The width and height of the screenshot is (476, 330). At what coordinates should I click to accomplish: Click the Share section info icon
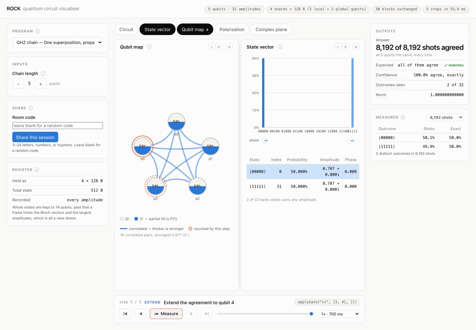pos(30,108)
